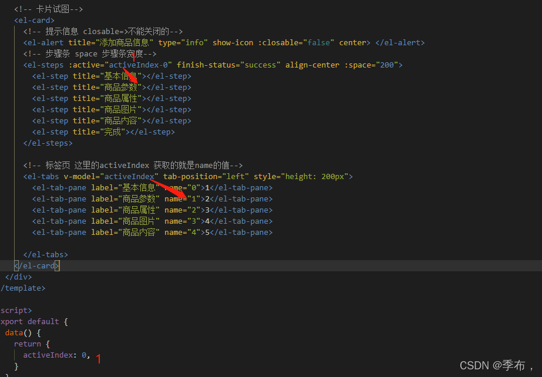Click el-tab-pane label "商品参数"
542x377 pixels.
pyautogui.click(x=125, y=198)
